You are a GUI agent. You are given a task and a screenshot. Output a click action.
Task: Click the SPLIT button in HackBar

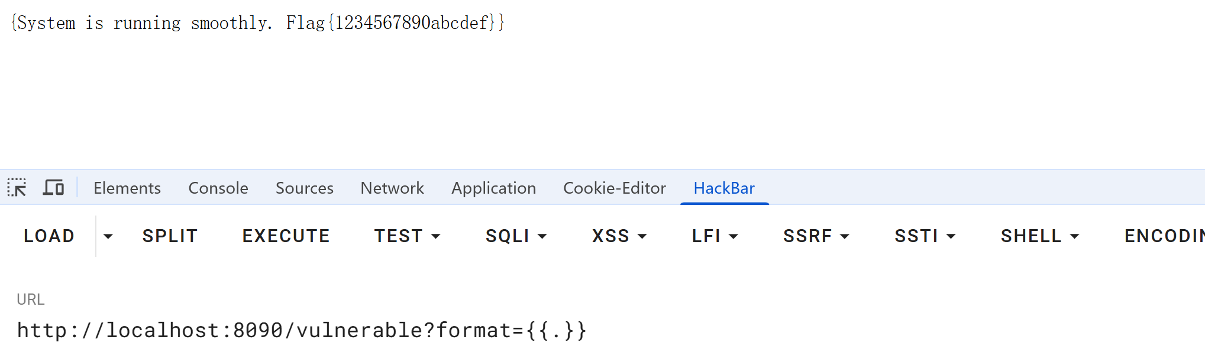click(170, 236)
